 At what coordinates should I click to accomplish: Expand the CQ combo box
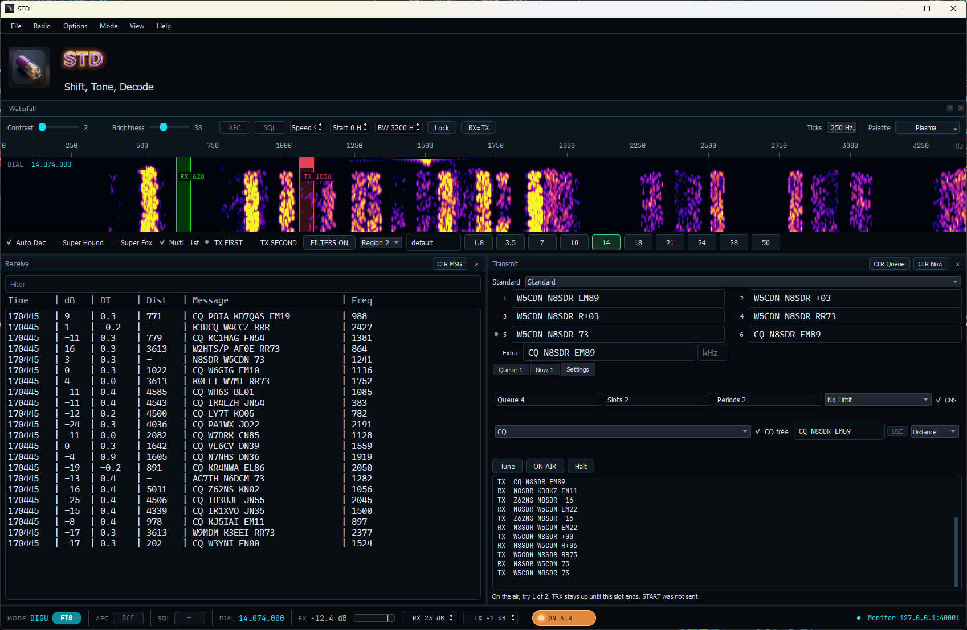[x=623, y=431]
